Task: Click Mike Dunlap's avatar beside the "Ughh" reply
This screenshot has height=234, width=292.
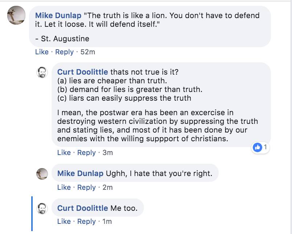Action: 42,174
